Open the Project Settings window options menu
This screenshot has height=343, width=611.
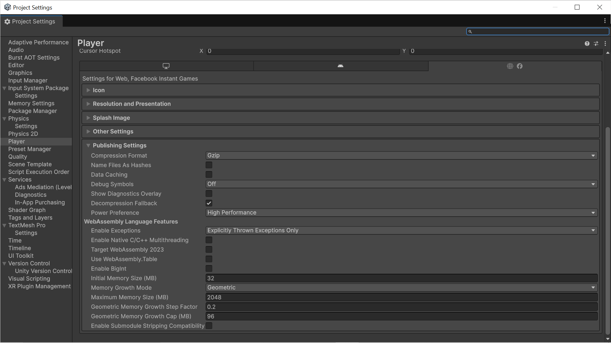click(x=605, y=21)
